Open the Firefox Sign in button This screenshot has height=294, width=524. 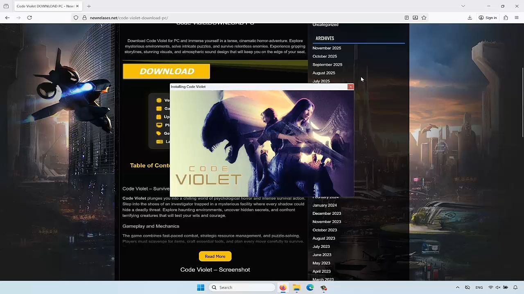click(x=488, y=18)
